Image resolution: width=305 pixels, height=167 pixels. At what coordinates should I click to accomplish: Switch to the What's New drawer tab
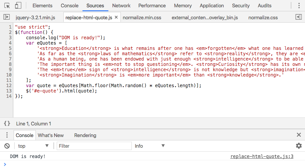[x=50, y=135]
